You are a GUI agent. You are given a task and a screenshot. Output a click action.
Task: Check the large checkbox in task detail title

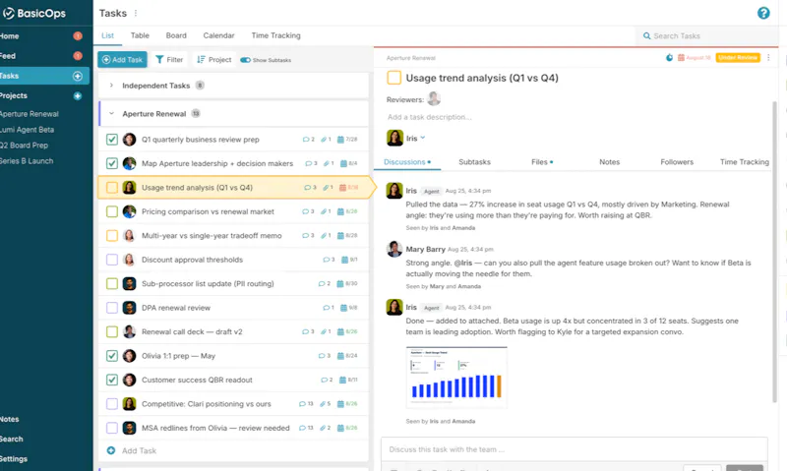point(394,78)
